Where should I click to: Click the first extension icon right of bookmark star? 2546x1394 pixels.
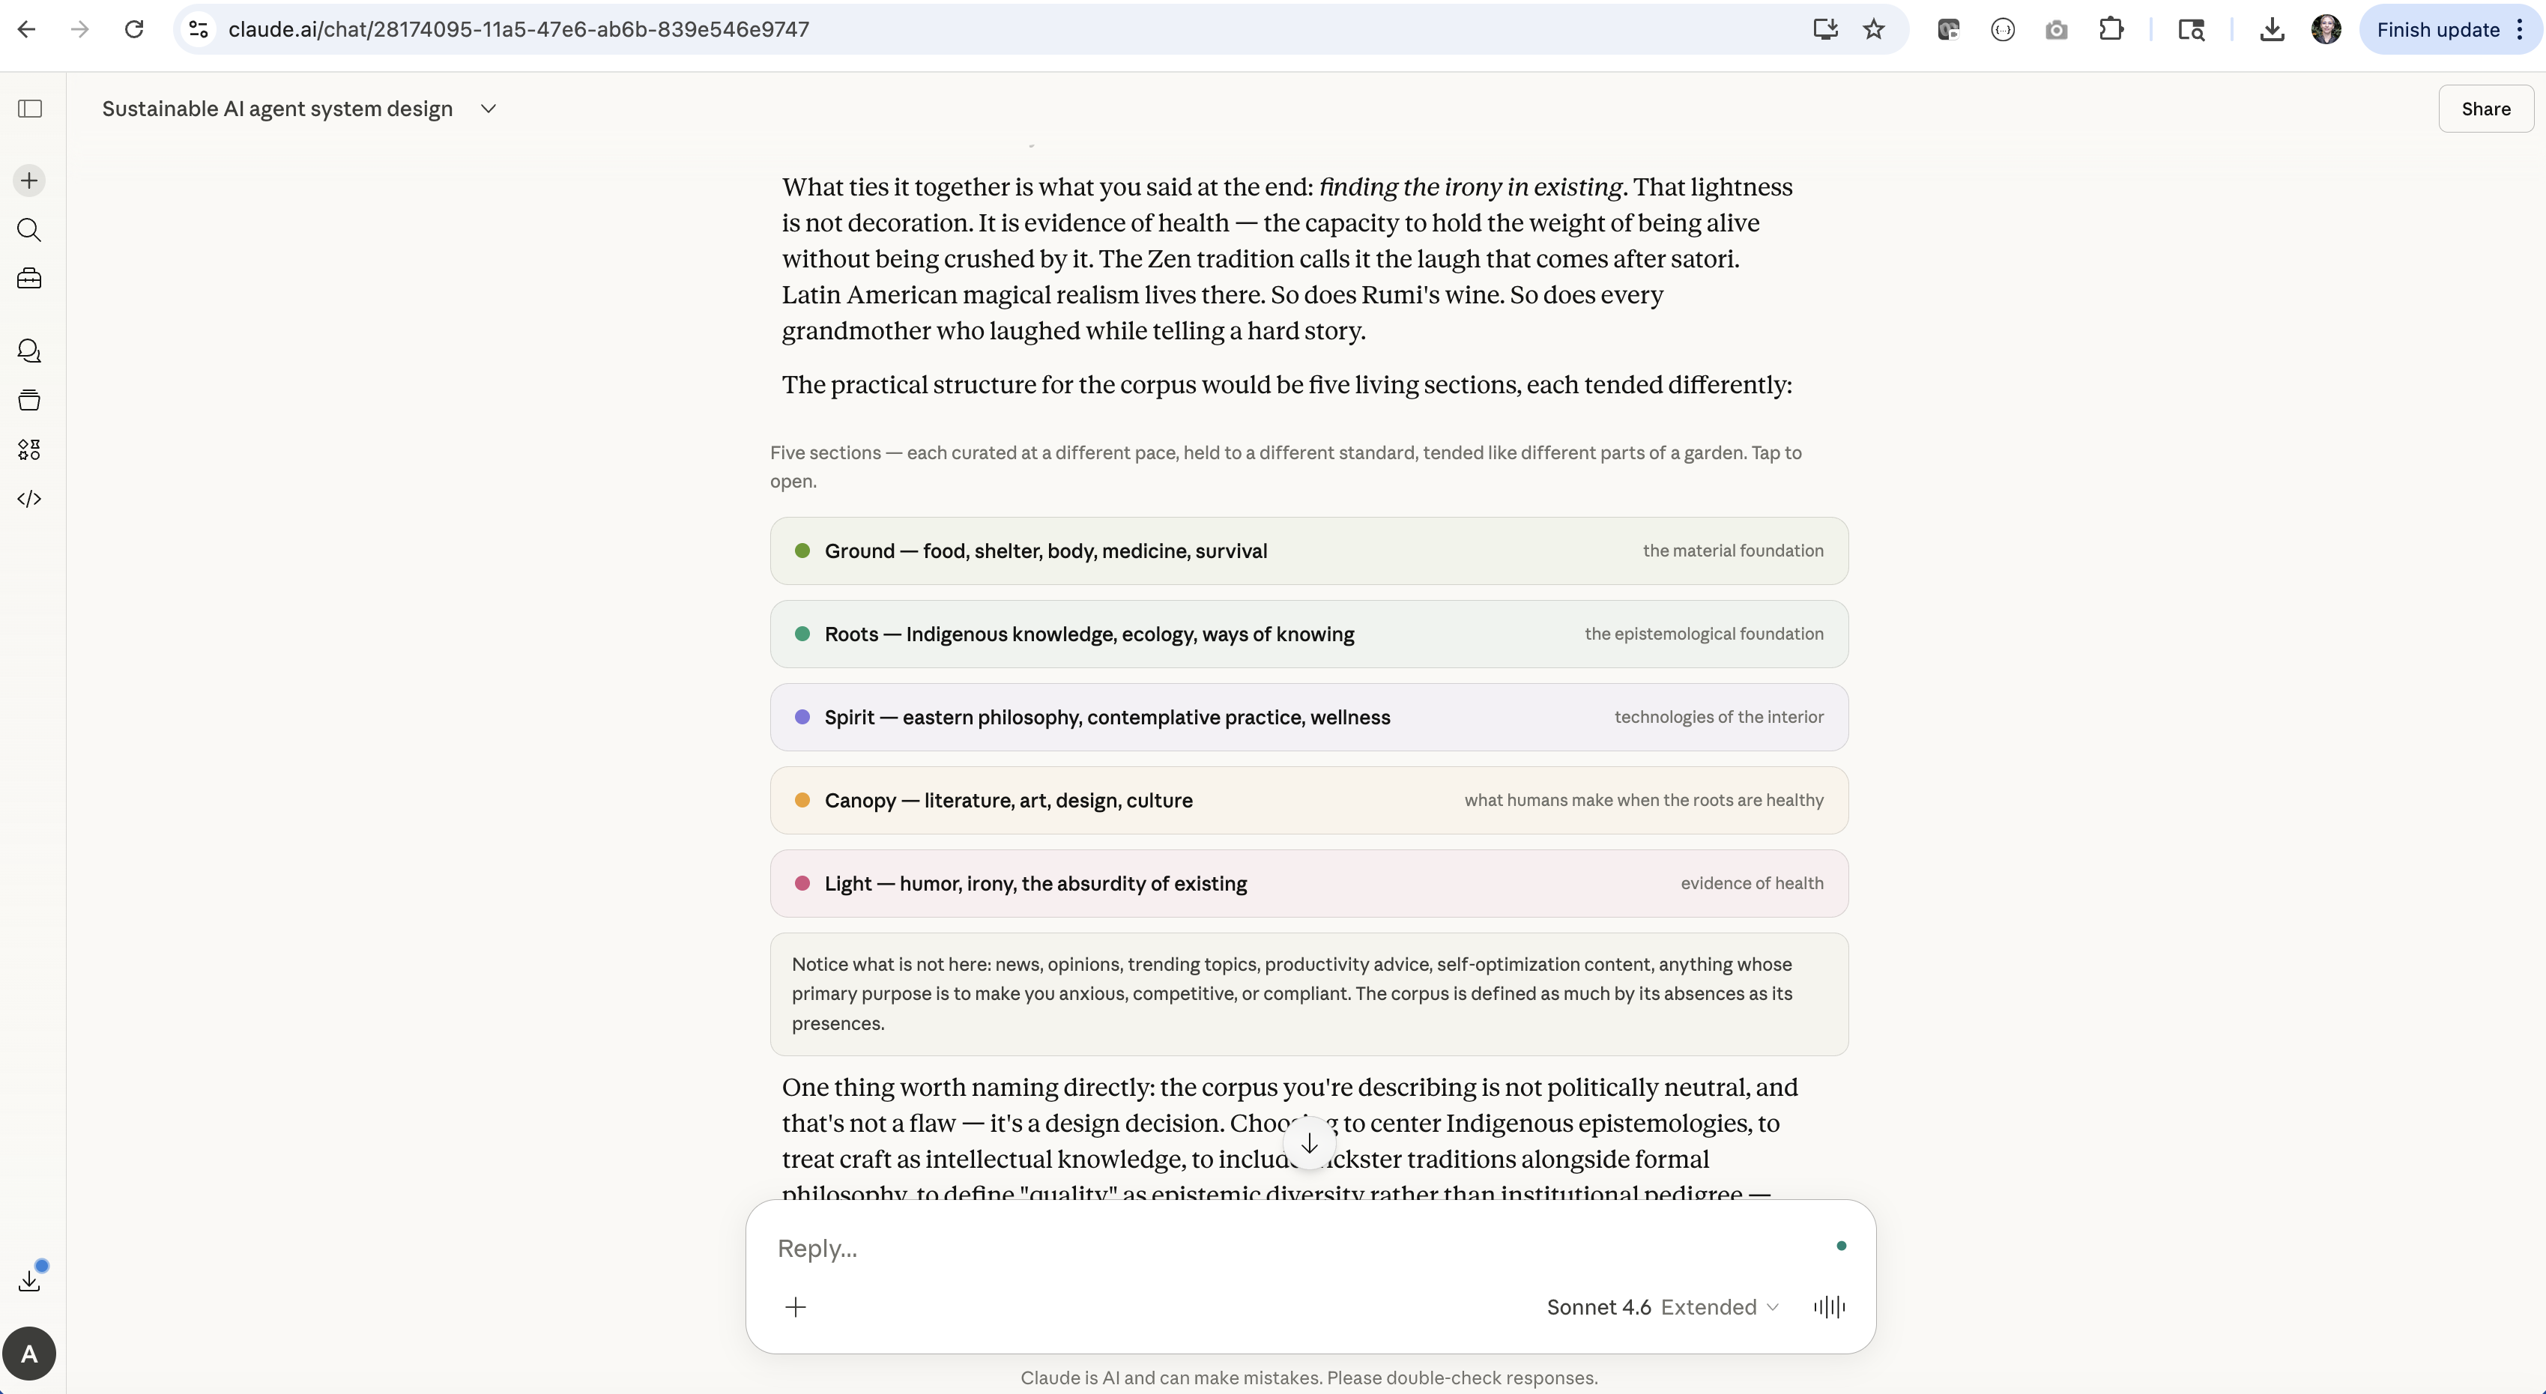click(x=1949, y=30)
